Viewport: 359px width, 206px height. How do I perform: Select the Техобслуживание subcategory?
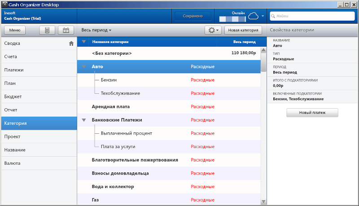169,93
